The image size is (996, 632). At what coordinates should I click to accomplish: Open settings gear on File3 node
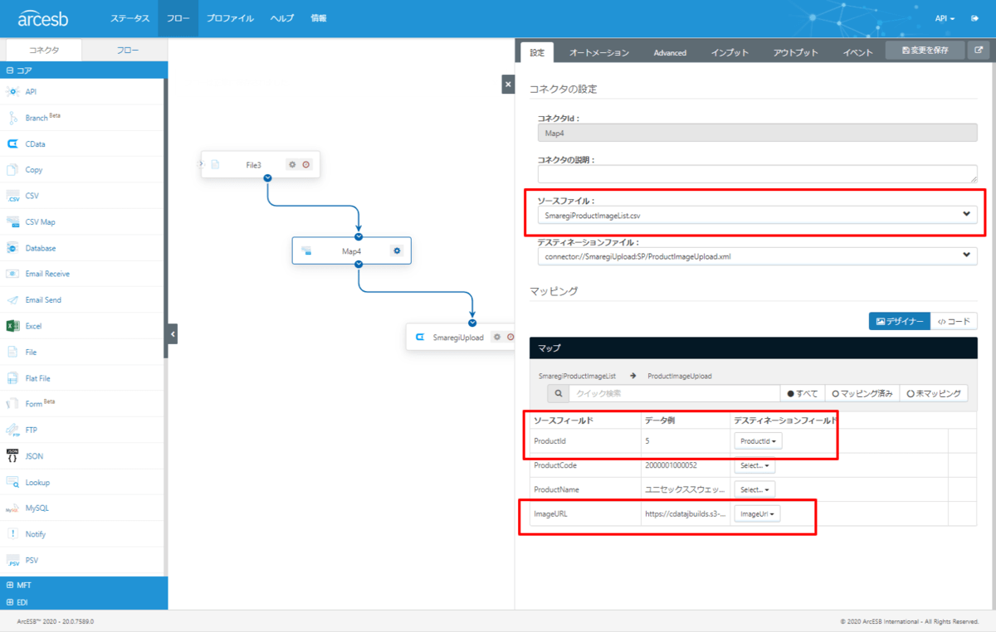(x=292, y=164)
